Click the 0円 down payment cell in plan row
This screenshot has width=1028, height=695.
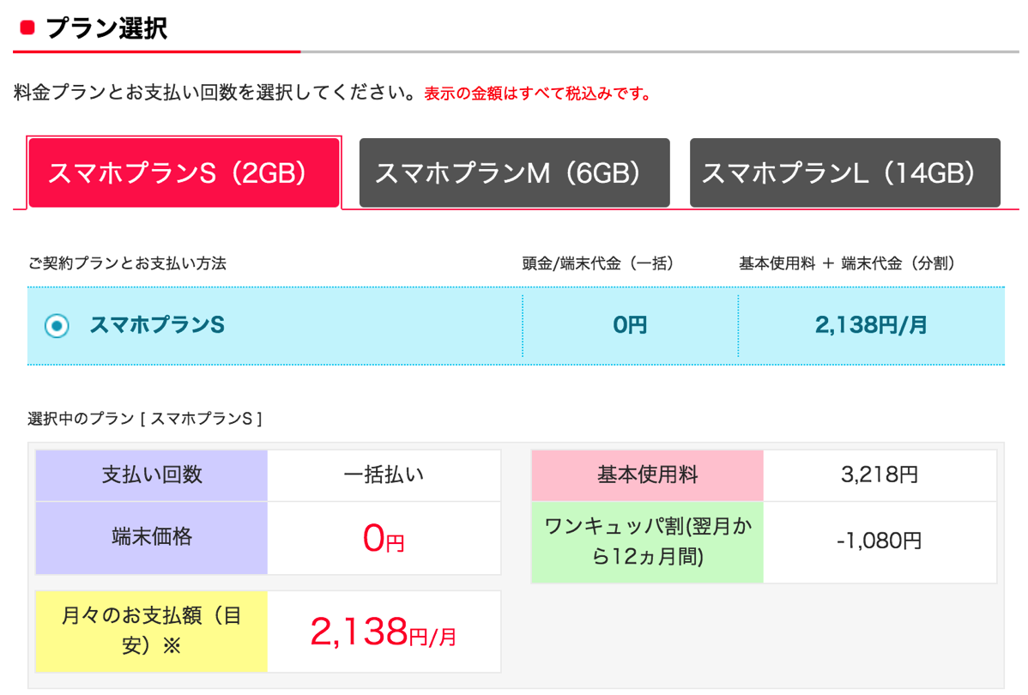pos(630,326)
